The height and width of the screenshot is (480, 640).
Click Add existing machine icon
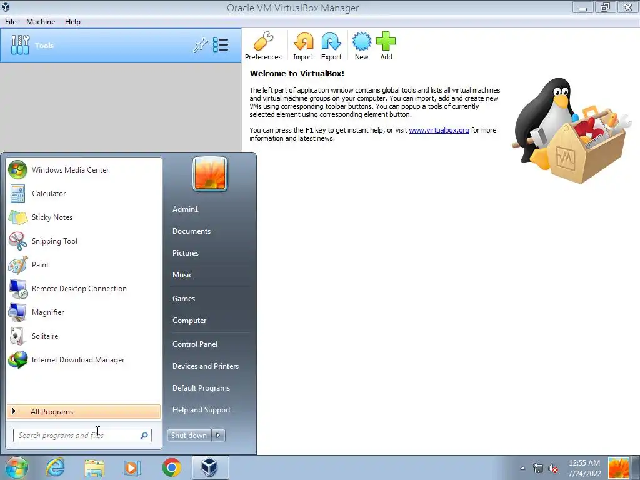[x=386, y=46]
